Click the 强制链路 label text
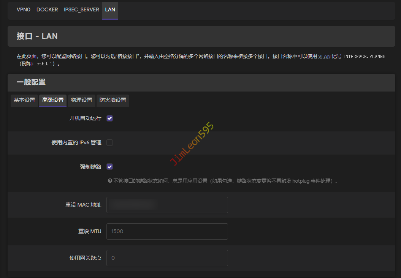 point(90,167)
